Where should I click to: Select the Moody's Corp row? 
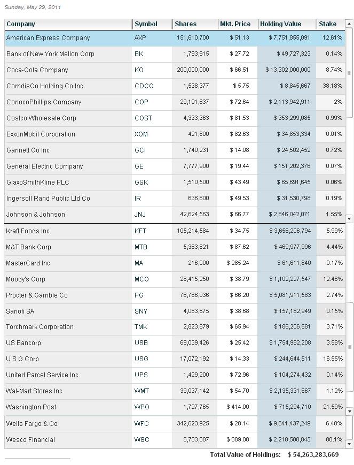pos(175,279)
